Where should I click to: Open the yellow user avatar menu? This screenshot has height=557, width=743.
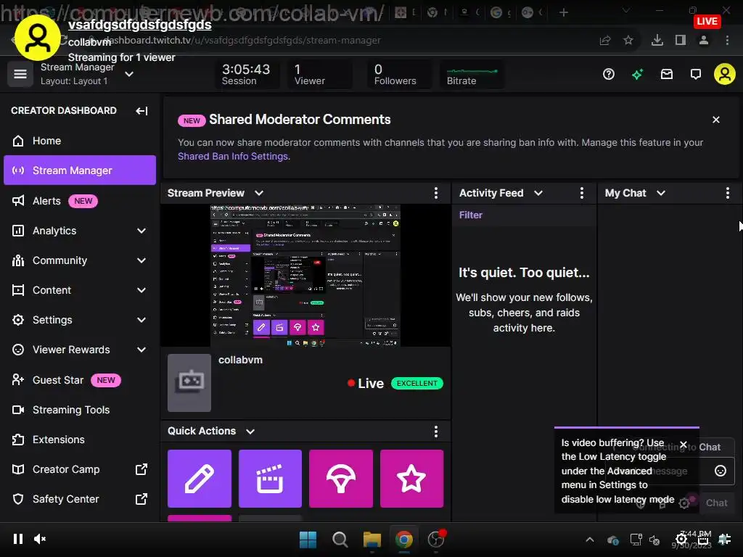click(725, 75)
